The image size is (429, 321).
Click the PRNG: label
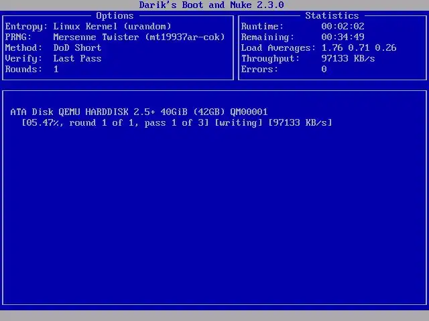(18, 37)
